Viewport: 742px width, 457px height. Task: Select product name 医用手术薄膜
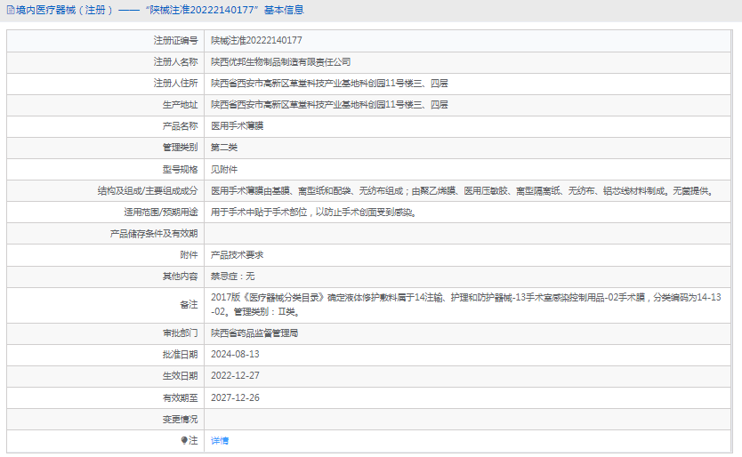click(x=237, y=126)
